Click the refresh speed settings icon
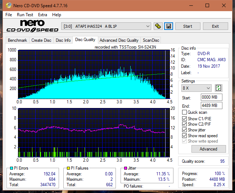 coord(218,88)
